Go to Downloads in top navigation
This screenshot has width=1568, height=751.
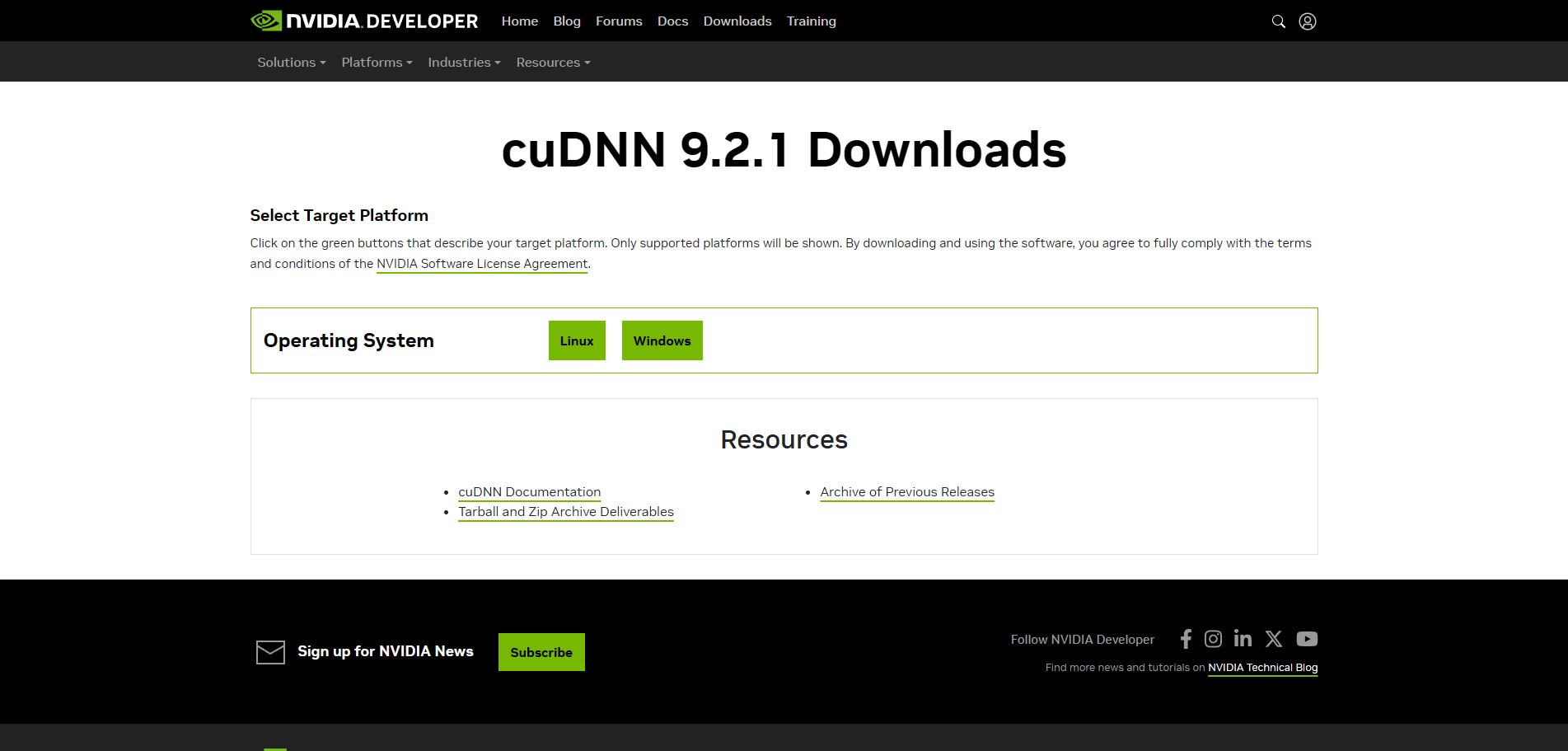[x=737, y=21]
